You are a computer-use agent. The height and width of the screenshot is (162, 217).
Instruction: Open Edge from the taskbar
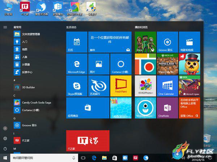pos(94,158)
